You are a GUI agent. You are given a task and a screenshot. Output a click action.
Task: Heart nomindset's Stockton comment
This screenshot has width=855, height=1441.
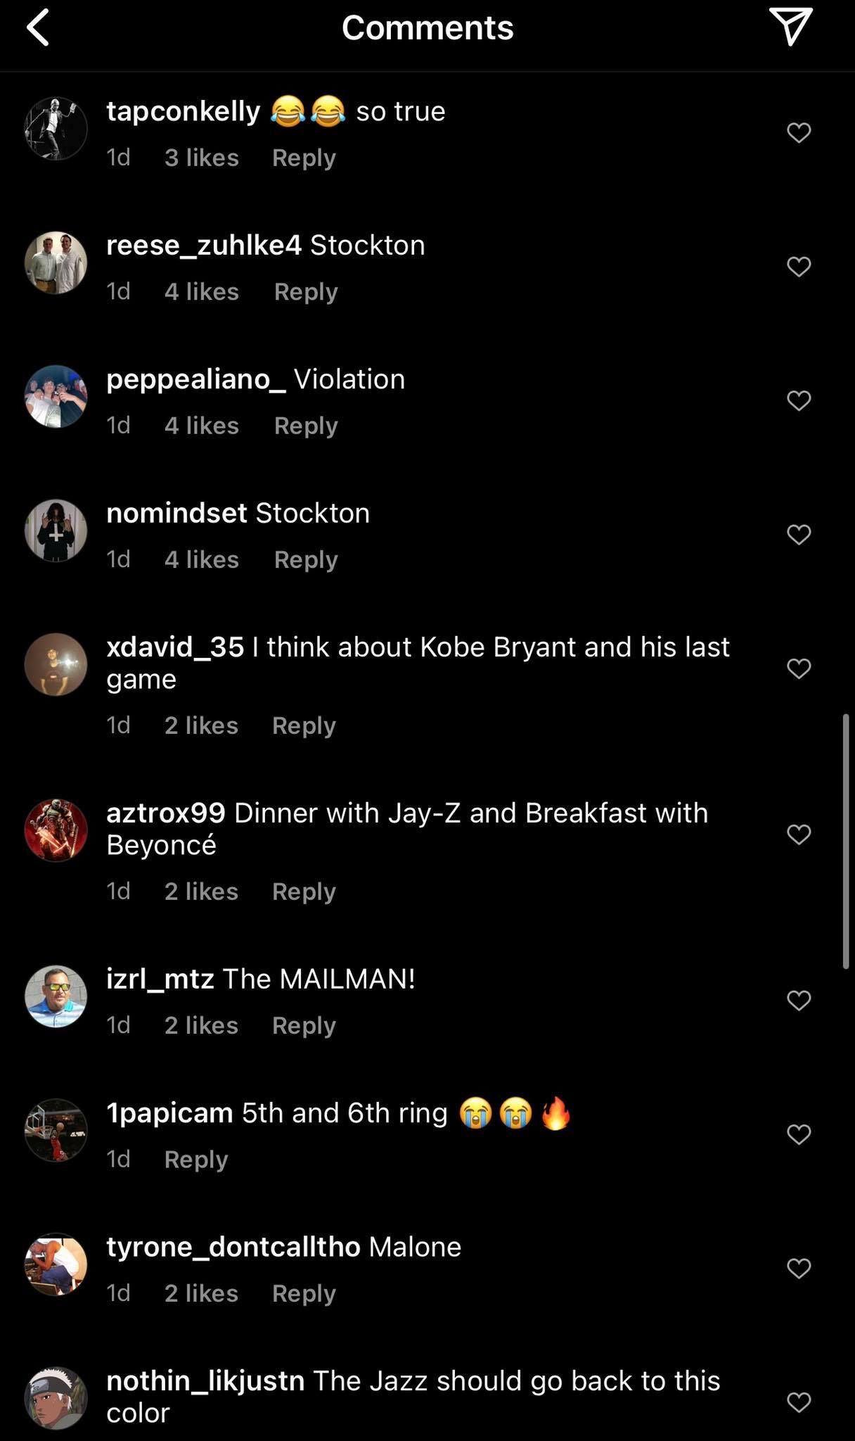pyautogui.click(x=799, y=535)
